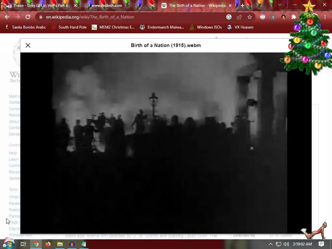Viewport: 332px width, 249px height.
Task: Switch to the Froze Lil Uzi Vert tab
Action: [x=41, y=6]
